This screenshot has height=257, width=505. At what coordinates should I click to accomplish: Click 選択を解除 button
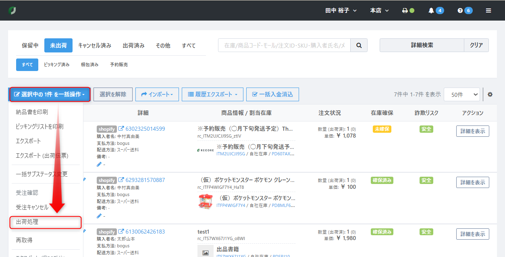[113, 94]
